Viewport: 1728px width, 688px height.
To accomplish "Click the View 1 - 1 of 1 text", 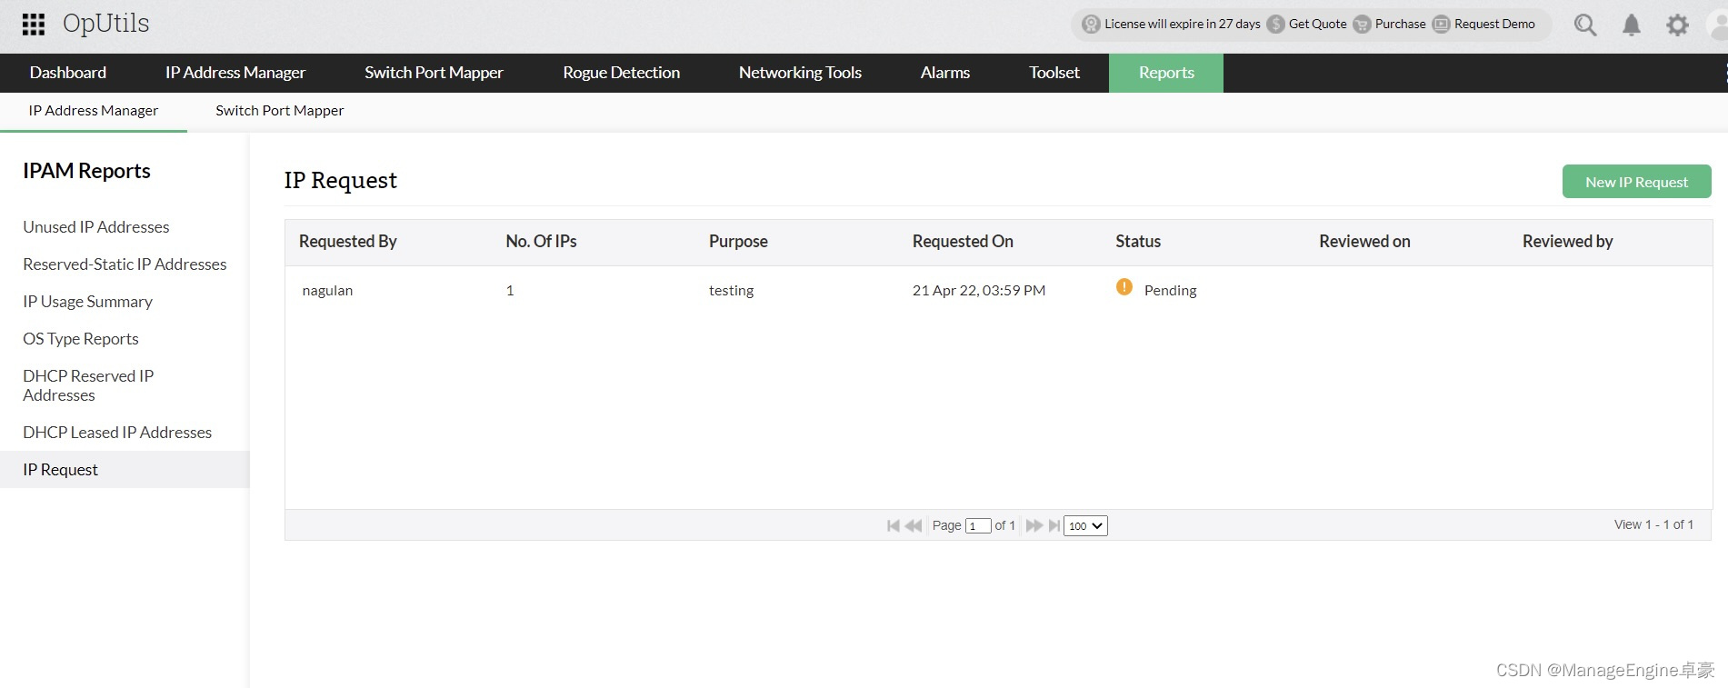I will [x=1653, y=524].
